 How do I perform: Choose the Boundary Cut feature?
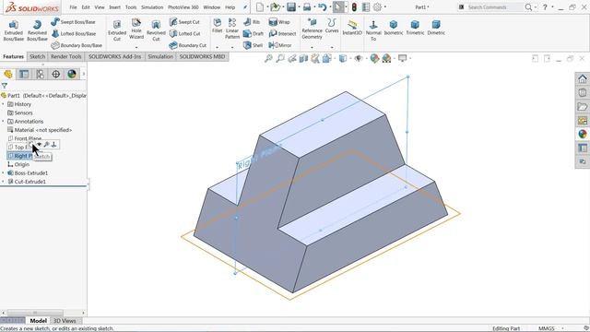(188, 45)
